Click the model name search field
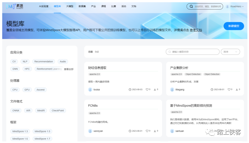The height and width of the screenshot is (143, 249). coord(192,52)
